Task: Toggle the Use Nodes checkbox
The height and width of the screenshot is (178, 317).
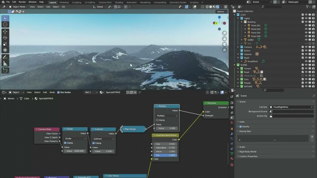Action: click(x=59, y=92)
